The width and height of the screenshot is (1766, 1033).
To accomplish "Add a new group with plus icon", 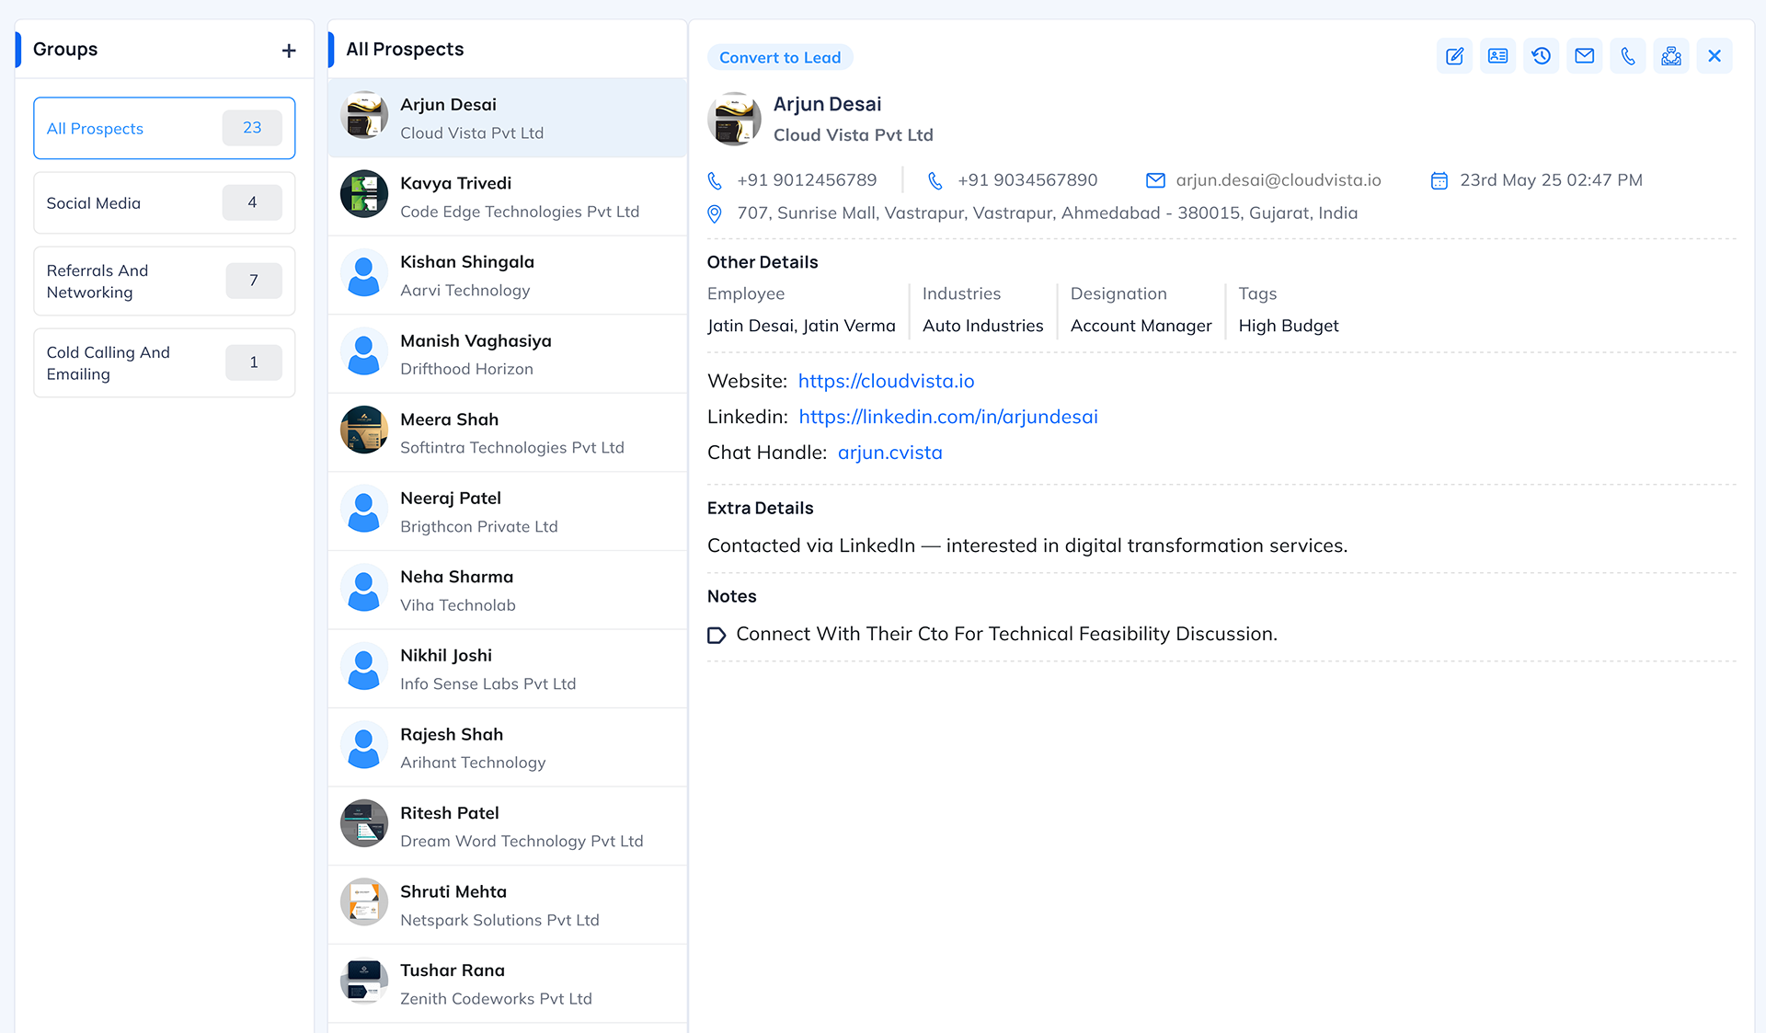I will [289, 51].
